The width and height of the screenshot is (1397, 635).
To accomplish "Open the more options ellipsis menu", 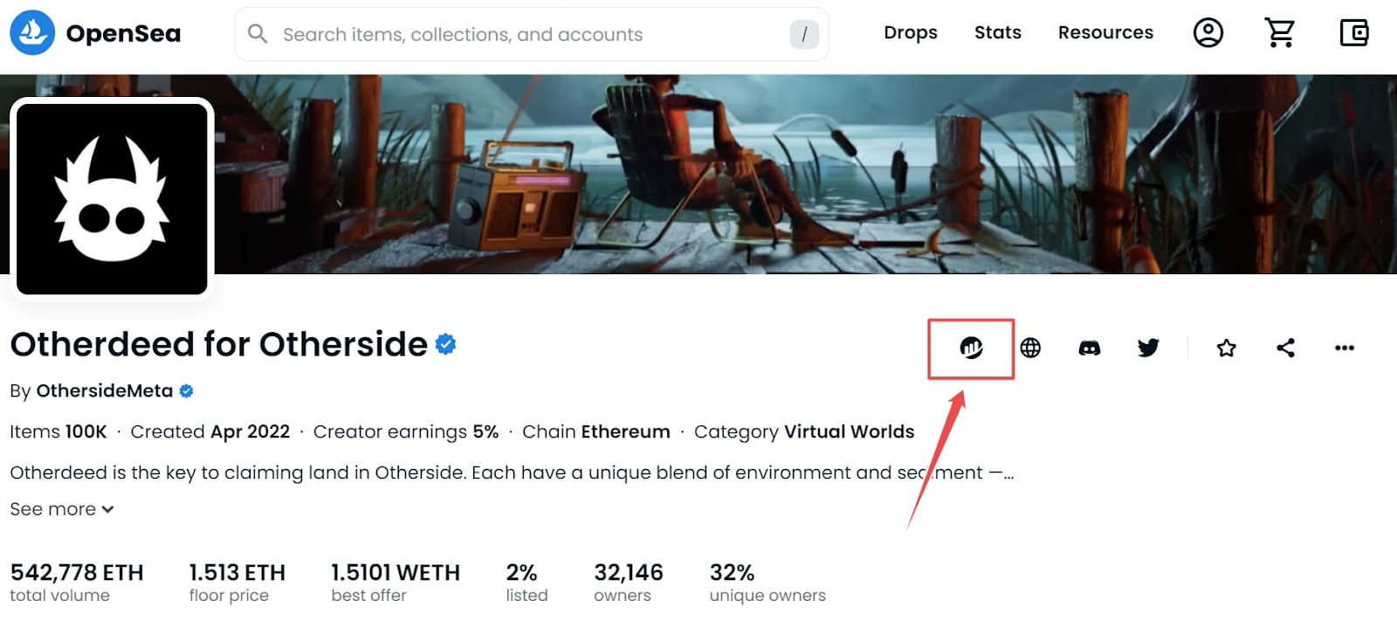I will point(1345,348).
